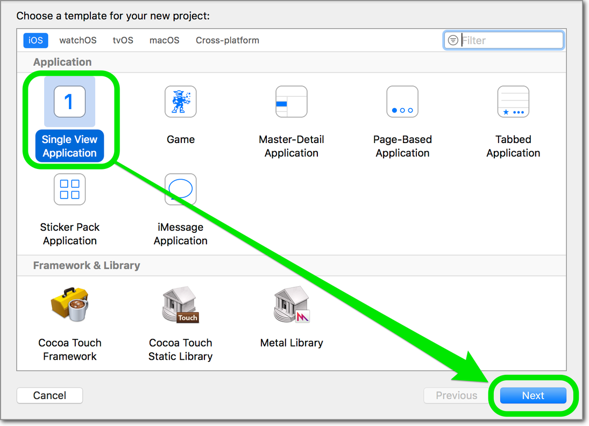Pick the Master-Detail Application template icon

click(292, 102)
